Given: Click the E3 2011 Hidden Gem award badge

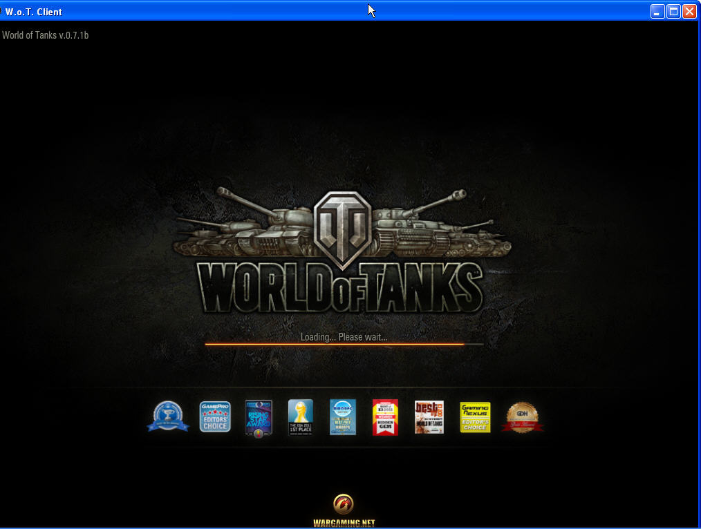Looking at the screenshot, I should (385, 417).
